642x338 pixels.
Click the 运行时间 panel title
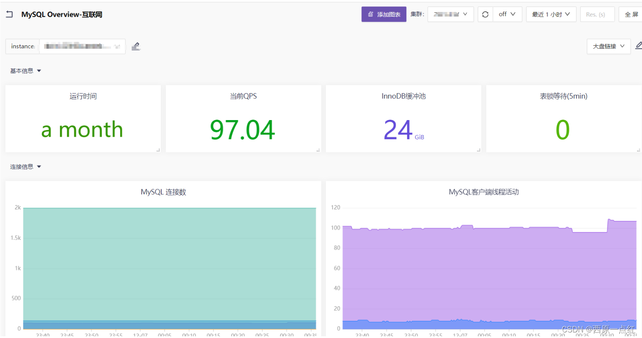pyautogui.click(x=83, y=96)
